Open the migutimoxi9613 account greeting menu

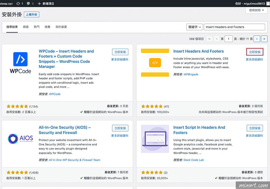click(250, 3)
